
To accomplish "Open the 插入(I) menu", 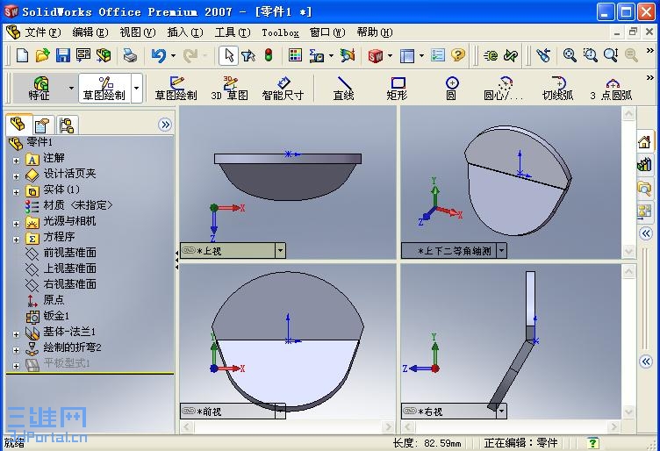I will coord(185,32).
